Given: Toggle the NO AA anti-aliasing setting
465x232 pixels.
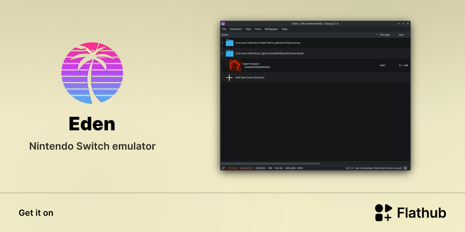Looking at the screenshot, I should (279, 168).
